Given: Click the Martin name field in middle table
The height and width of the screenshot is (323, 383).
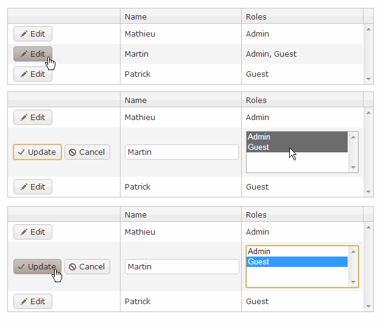Looking at the screenshot, I should (x=181, y=152).
